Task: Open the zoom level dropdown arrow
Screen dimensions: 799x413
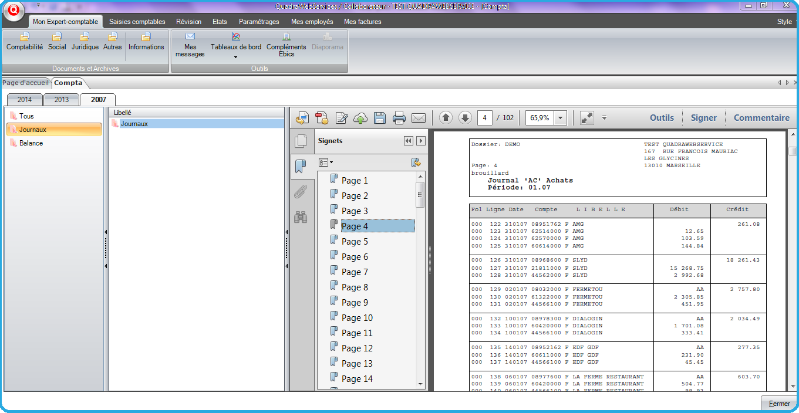Action: (561, 118)
